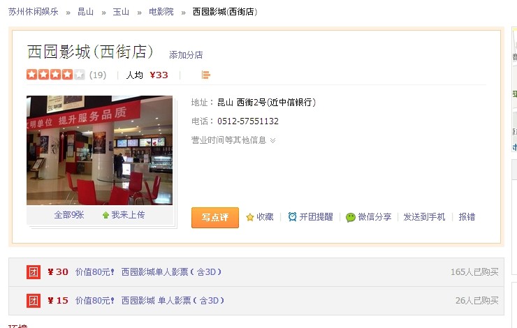Click the green WeChat 微信分享 icon
The width and height of the screenshot is (517, 328).
click(x=351, y=217)
